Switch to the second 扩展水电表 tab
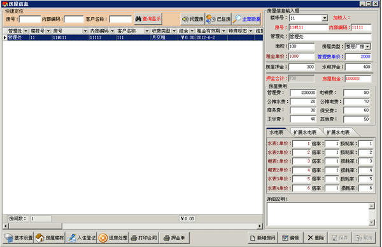The width and height of the screenshot is (382, 247). point(338,132)
